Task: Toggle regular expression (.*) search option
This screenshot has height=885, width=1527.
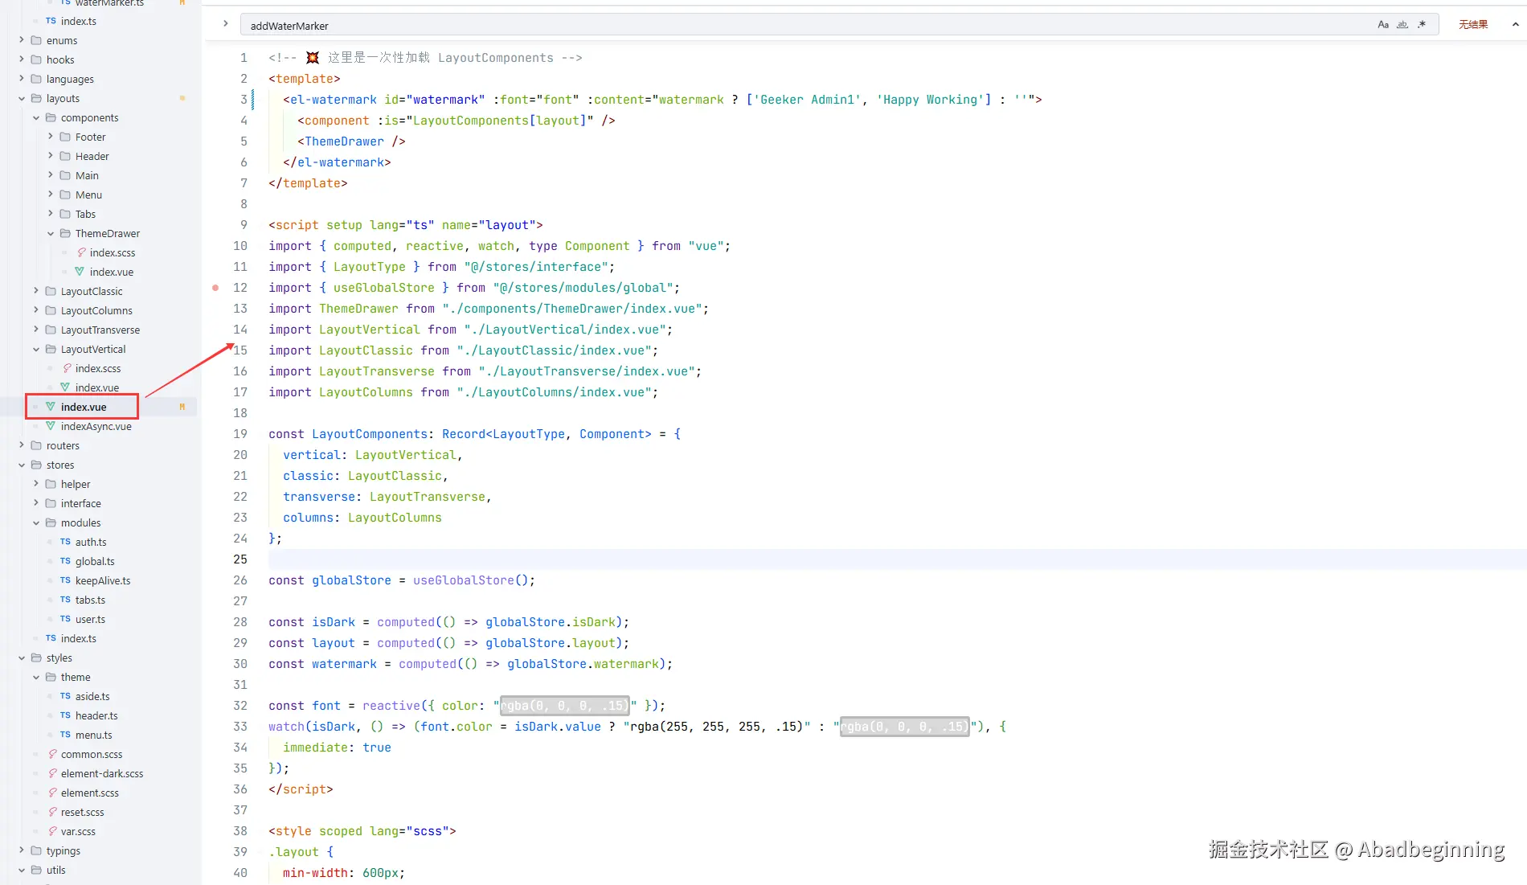Action: click(x=1422, y=25)
